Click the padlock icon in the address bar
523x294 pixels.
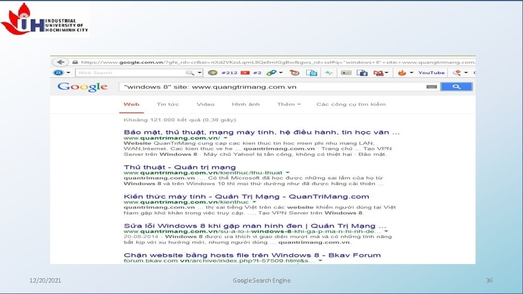[75, 62]
